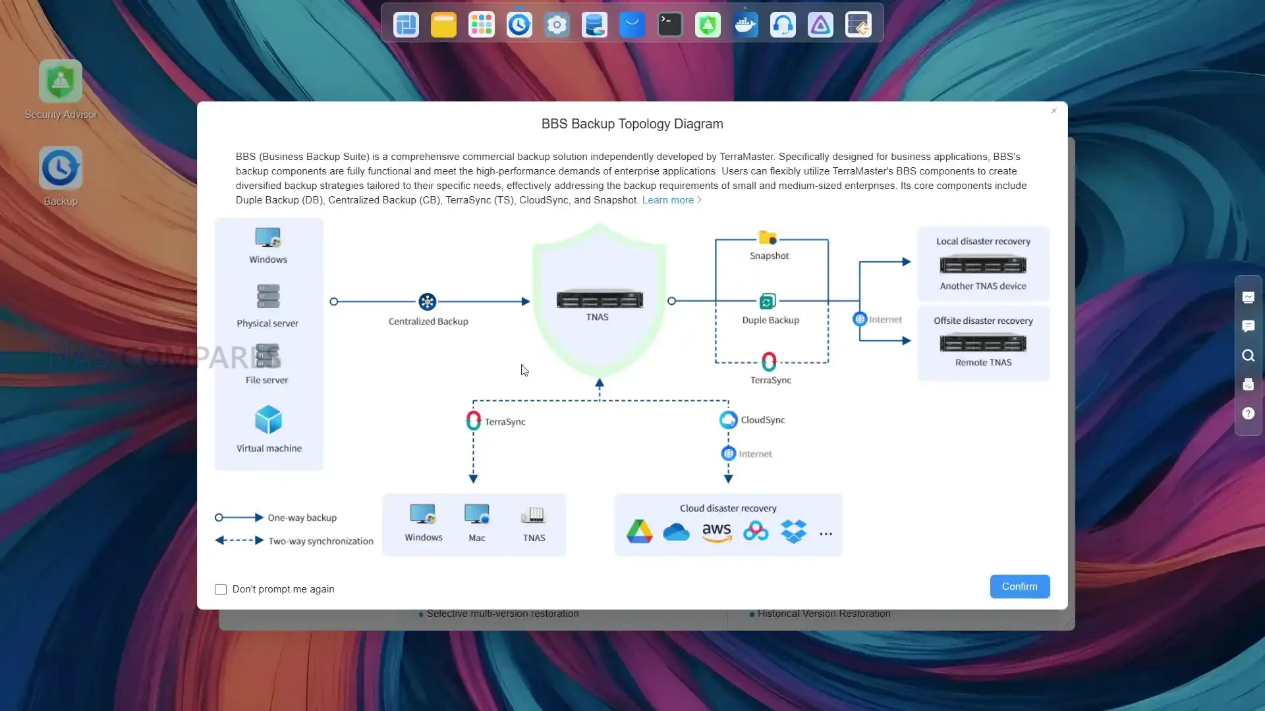Open the Control Panel gear icon

click(x=557, y=25)
